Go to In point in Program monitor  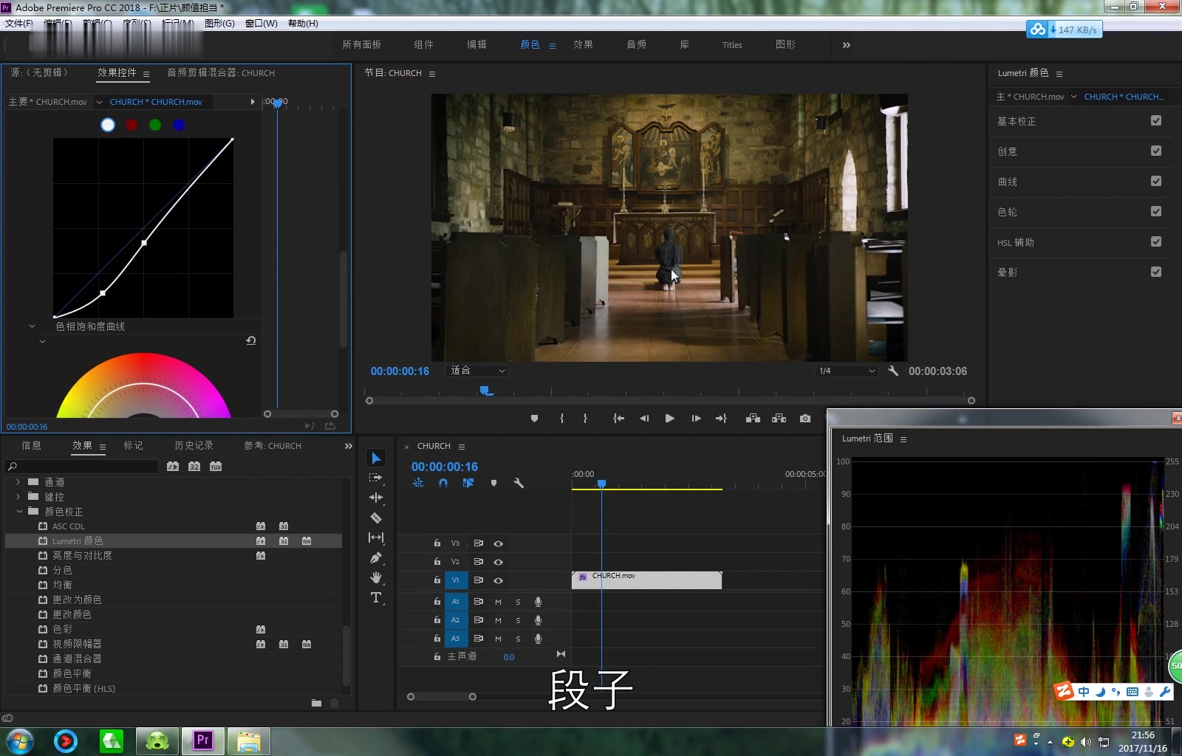click(x=619, y=419)
